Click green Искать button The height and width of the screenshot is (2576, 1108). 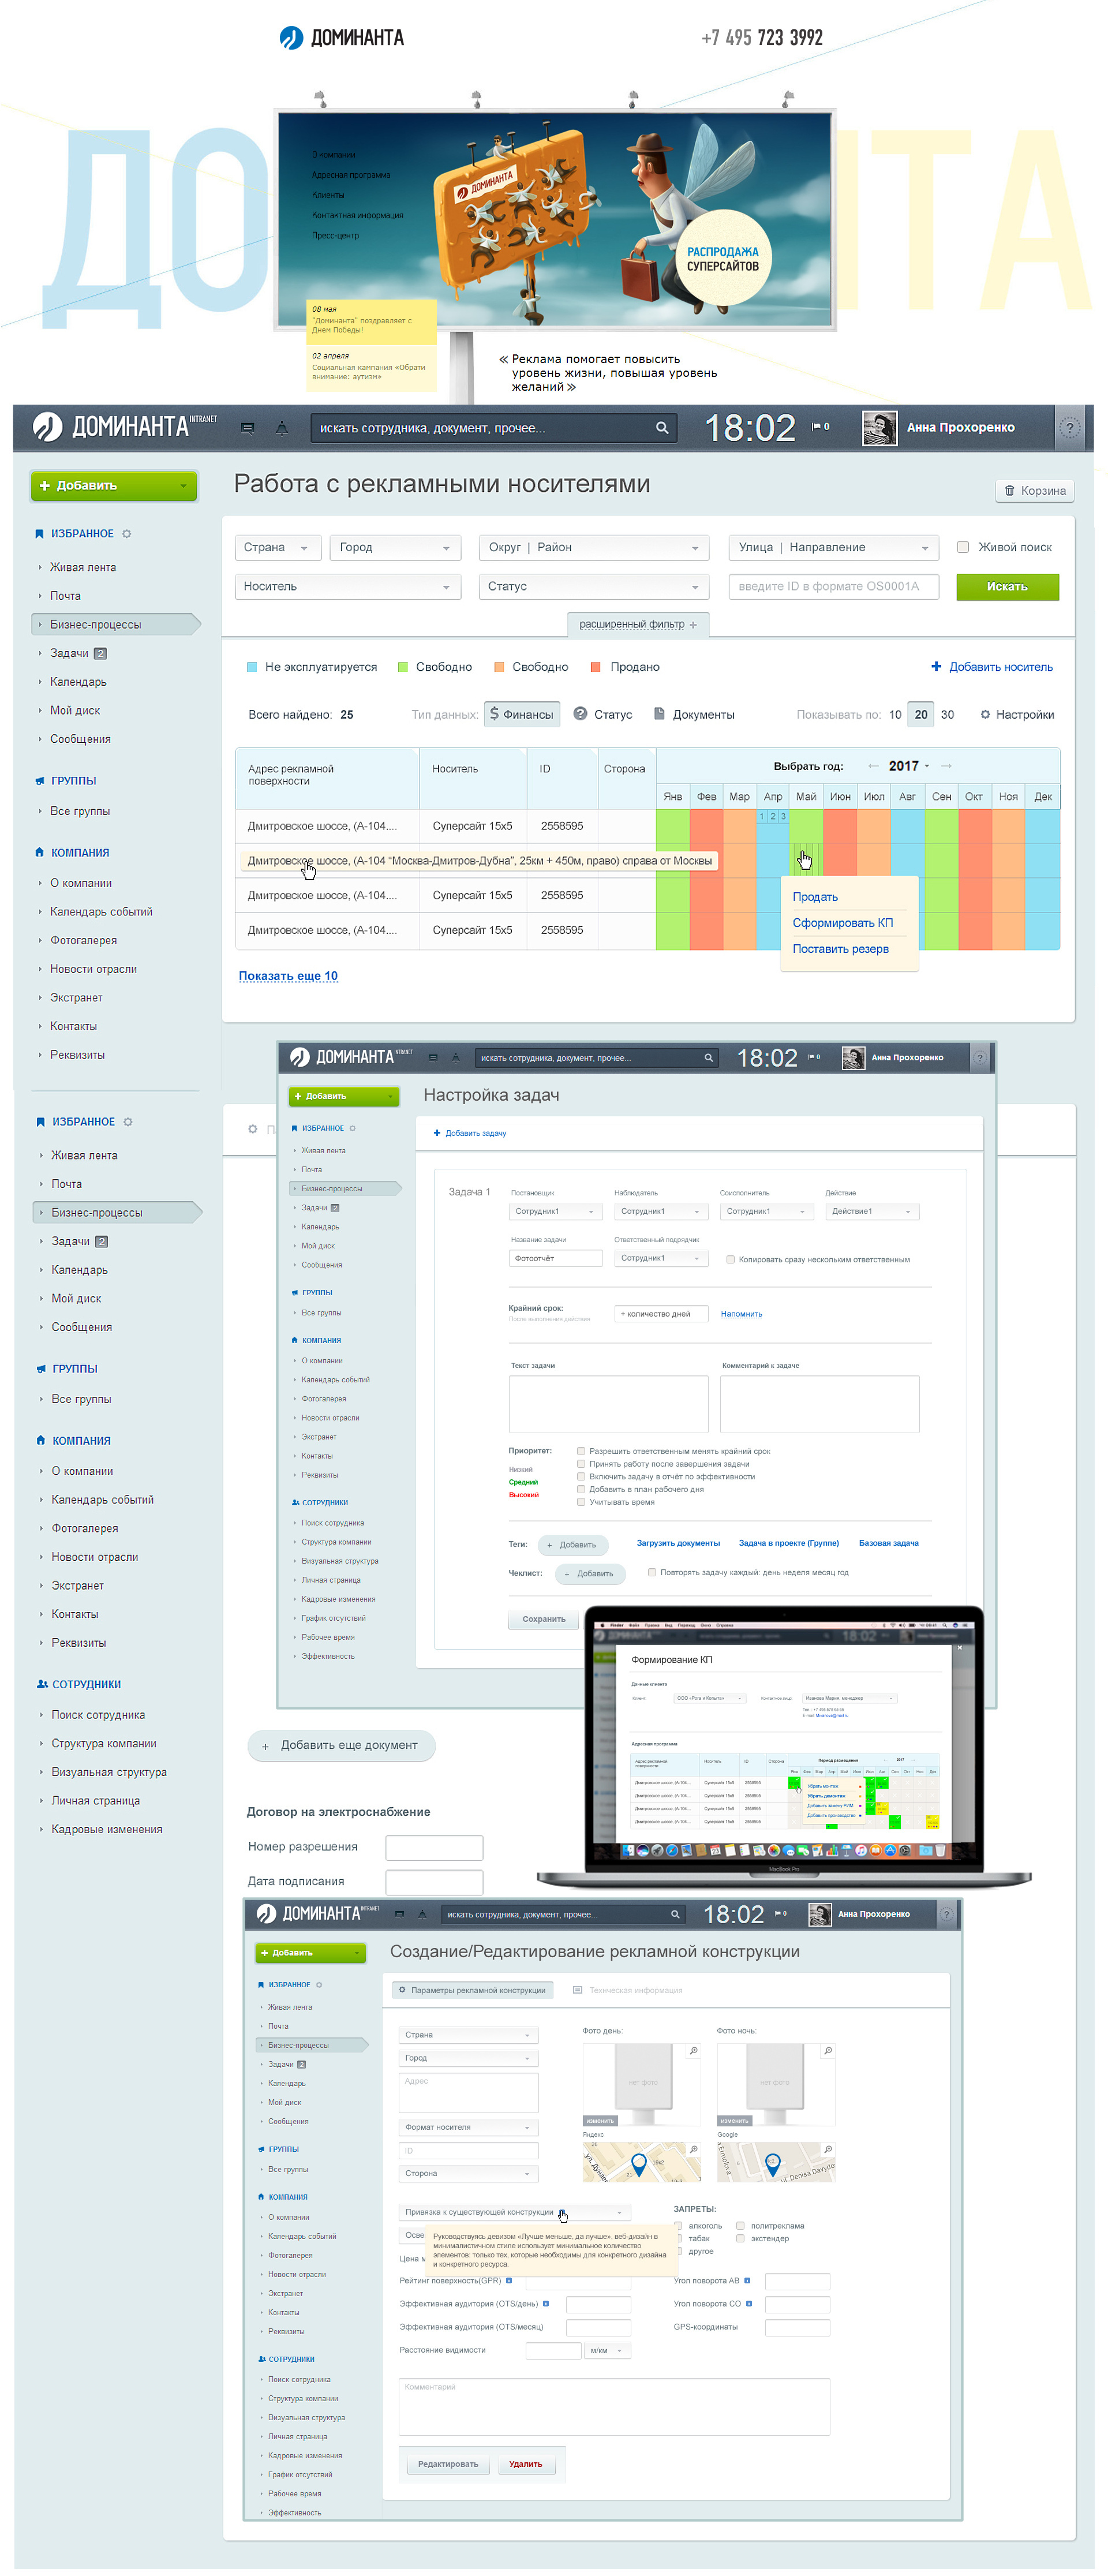(x=1007, y=587)
